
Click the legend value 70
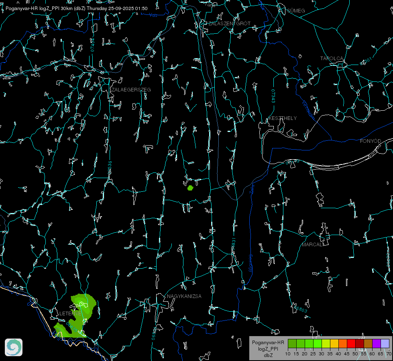pyautogui.click(x=389, y=354)
